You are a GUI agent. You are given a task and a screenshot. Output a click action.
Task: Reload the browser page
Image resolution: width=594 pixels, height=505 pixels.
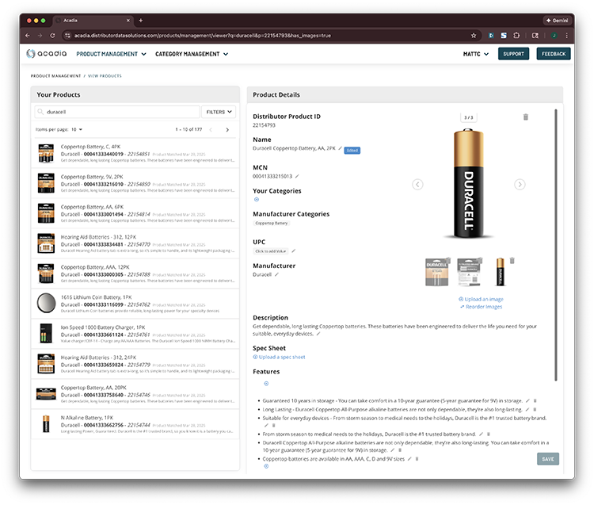tap(52, 35)
